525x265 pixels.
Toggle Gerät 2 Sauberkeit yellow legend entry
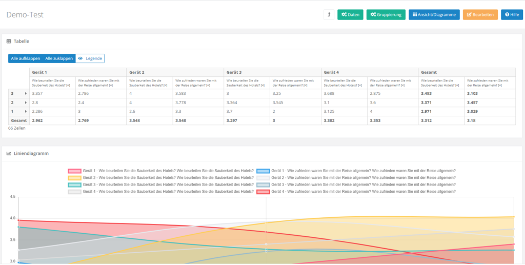tap(161, 178)
